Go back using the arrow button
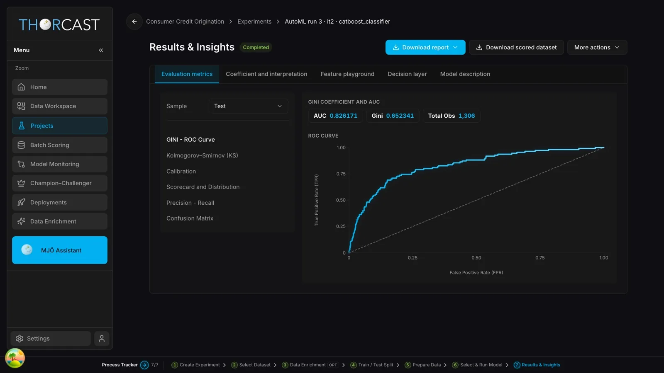Viewport: 664px width, 373px height. 134,22
